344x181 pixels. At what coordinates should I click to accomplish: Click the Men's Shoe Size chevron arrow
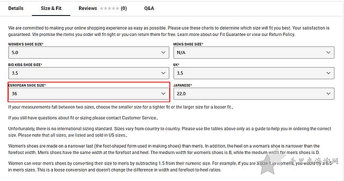coord(328,53)
